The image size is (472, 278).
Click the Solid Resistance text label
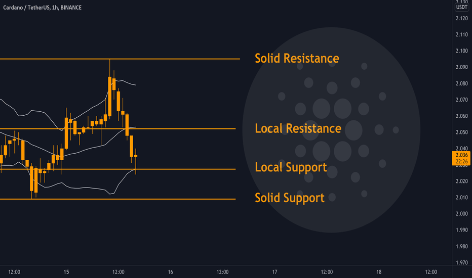coord(297,58)
